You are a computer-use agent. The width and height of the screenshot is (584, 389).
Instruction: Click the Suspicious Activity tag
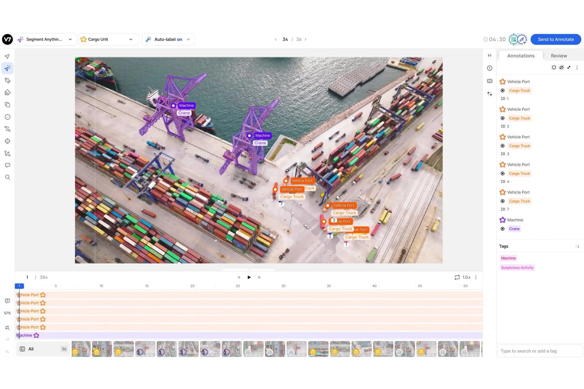click(x=517, y=268)
